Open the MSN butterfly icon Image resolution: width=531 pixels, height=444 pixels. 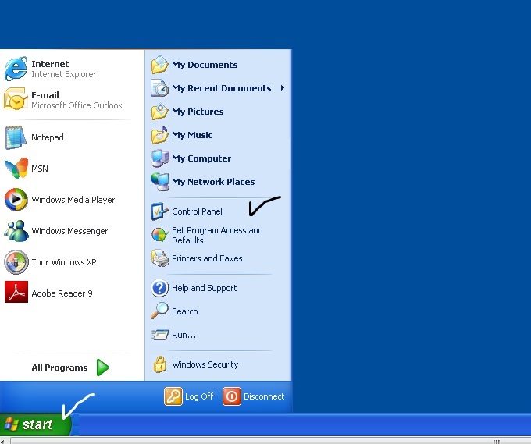[x=16, y=169]
